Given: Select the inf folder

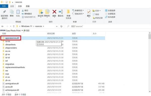Looking at the screenshot, I should [x=7, y=61].
